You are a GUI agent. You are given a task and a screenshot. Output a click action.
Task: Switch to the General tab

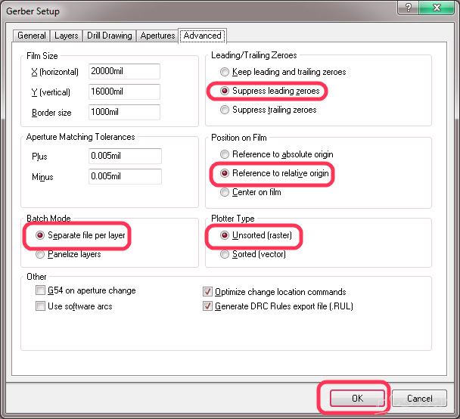pyautogui.click(x=31, y=36)
